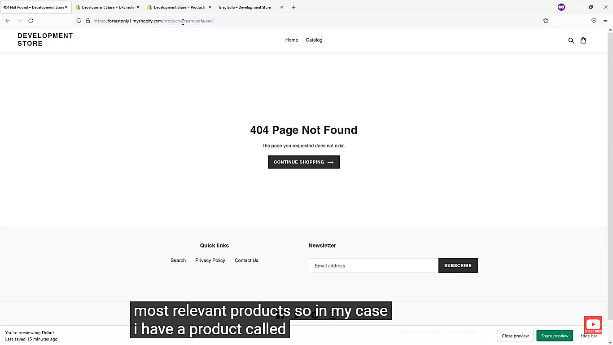Open the Search quick link

pos(178,261)
